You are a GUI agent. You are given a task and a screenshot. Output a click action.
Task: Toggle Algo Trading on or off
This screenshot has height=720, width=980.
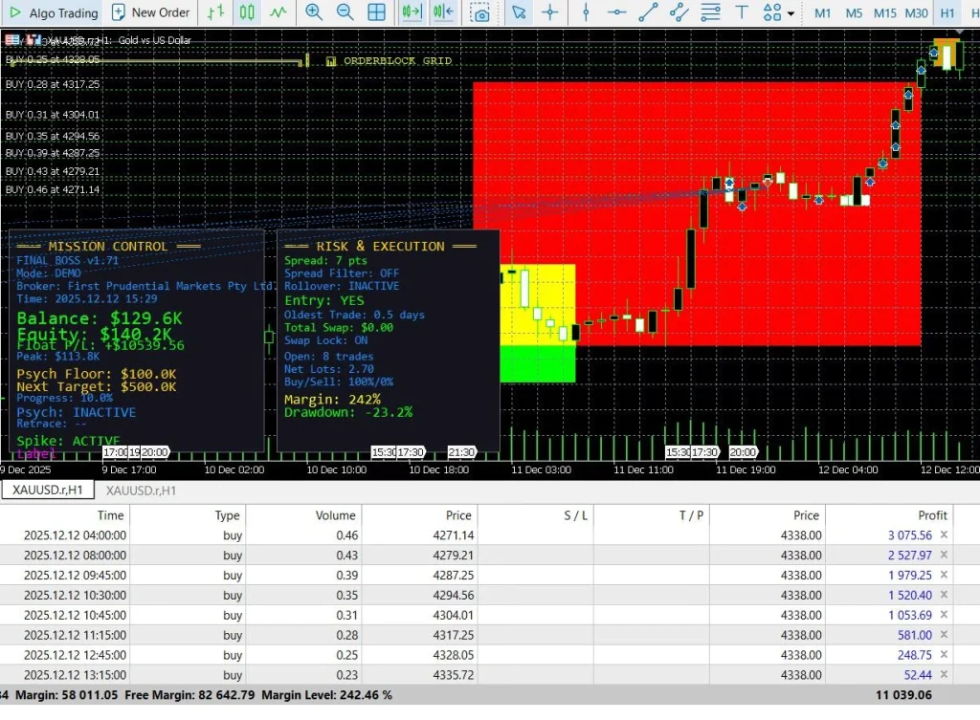(x=54, y=12)
